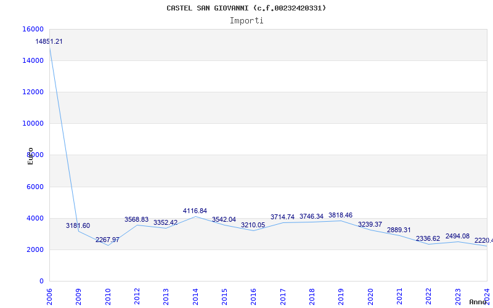The height and width of the screenshot is (308, 493).
Task: Select the 2020 x-axis year label
Action: coord(370,297)
